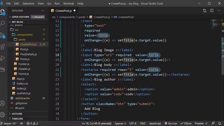Open the Go menu
The width and height of the screenshot is (224, 126).
pyautogui.click(x=49, y=3)
